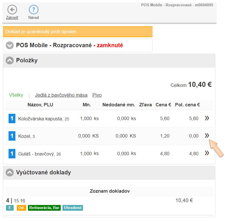Viewport: 229px width, 221px height.
Task: Click blue number badge next to Guláš - bravčový
Action: point(12,154)
